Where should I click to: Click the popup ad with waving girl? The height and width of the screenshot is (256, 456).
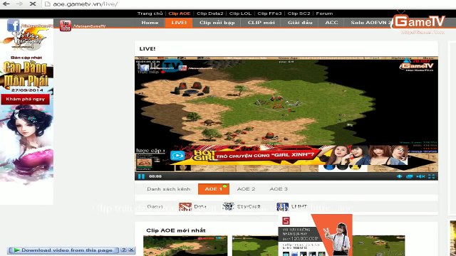click(x=315, y=235)
